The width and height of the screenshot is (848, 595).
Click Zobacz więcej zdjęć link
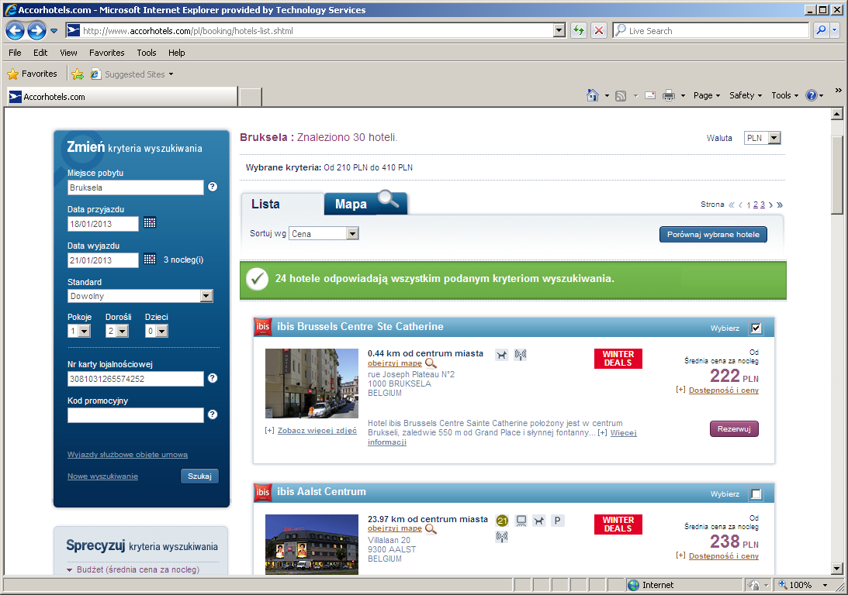click(317, 430)
